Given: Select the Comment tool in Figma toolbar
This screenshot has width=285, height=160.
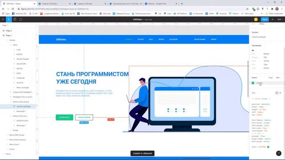Looking at the screenshot, I should tap(21, 20).
